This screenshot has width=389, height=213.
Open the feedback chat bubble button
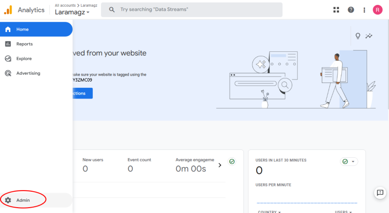point(380,193)
